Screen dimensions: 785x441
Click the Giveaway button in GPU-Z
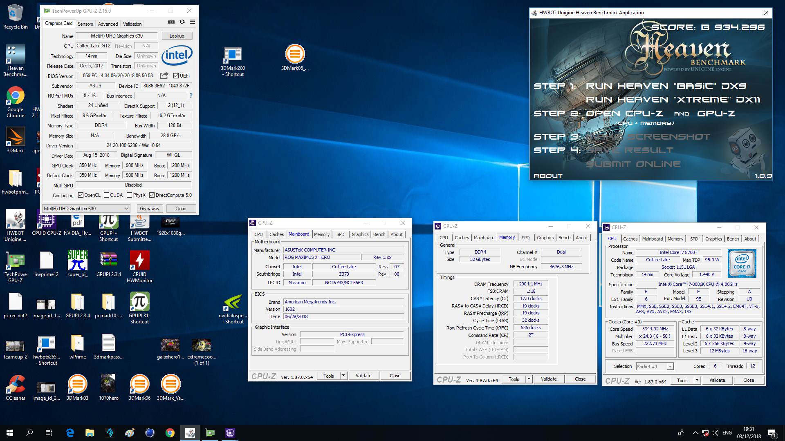(150, 208)
